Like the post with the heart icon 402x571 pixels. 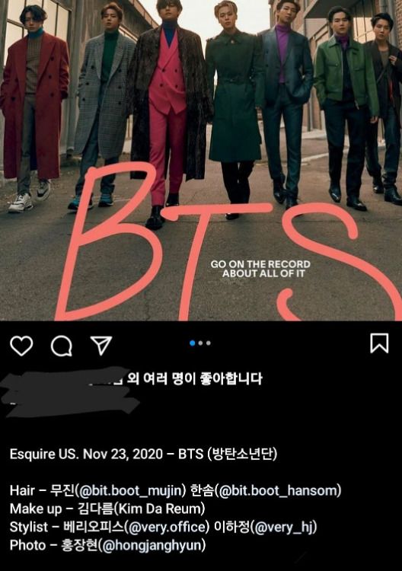point(21,346)
